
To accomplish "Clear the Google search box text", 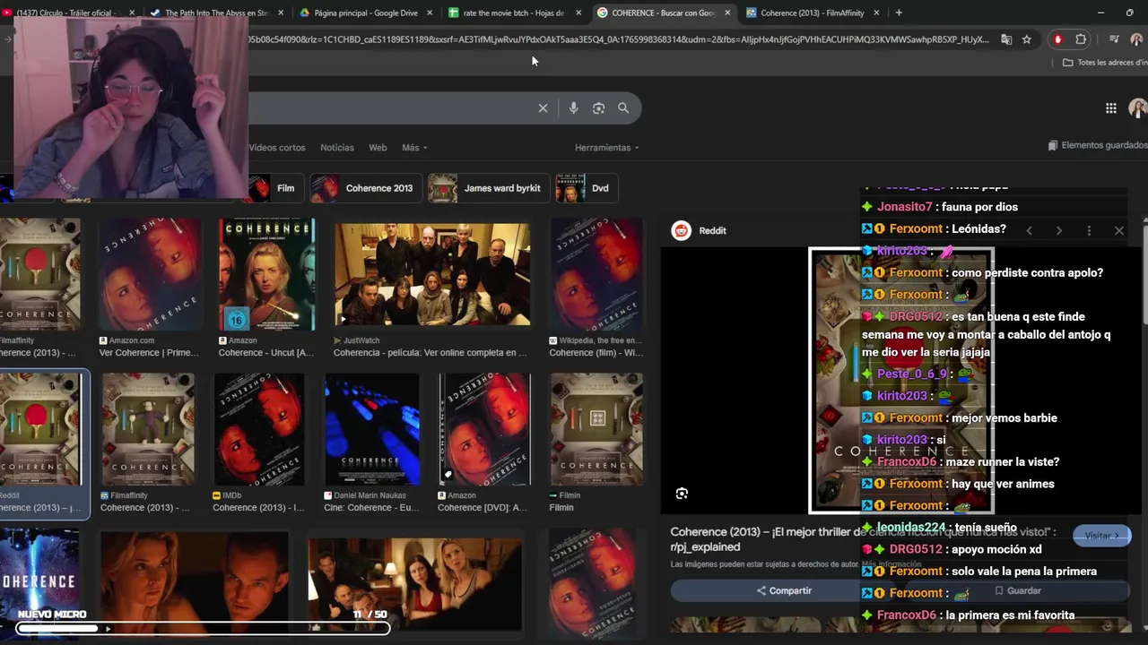I will pos(543,107).
